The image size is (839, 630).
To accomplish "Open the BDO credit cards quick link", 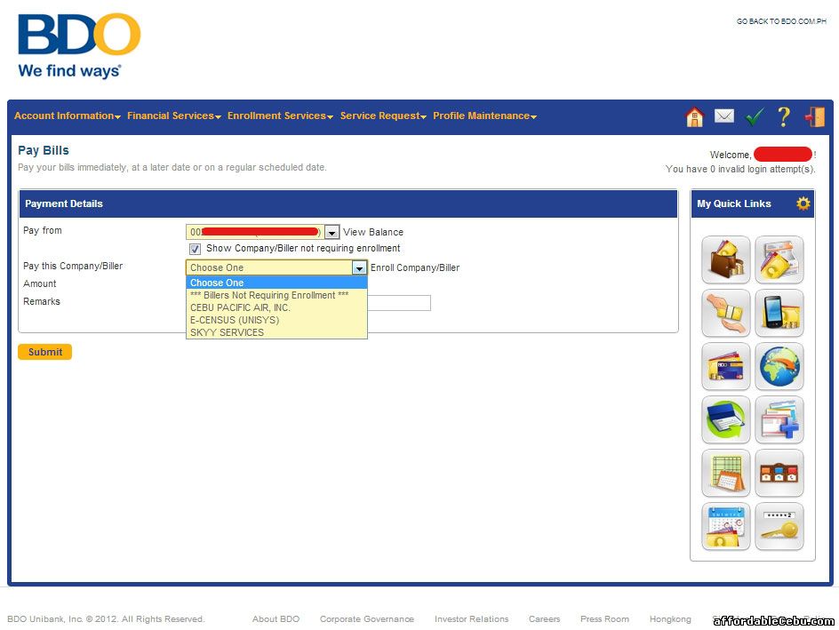I will 725,366.
